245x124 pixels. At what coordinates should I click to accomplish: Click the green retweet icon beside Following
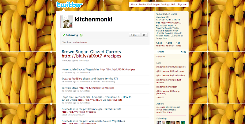[81, 35]
